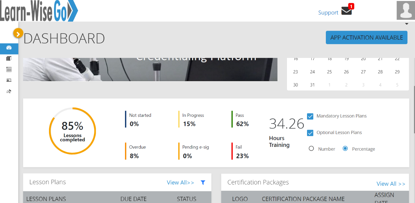Open the caret dropdown below the avatar

click(406, 24)
